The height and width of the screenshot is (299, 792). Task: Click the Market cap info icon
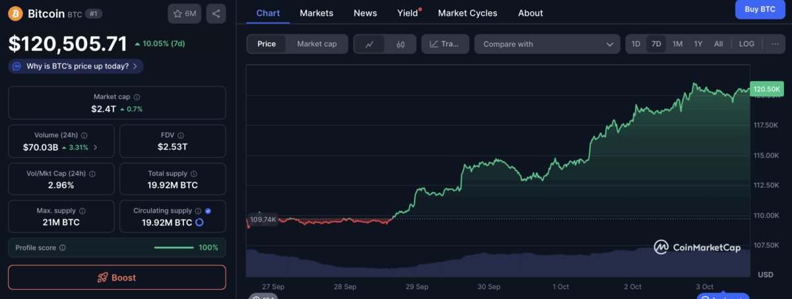click(x=137, y=96)
